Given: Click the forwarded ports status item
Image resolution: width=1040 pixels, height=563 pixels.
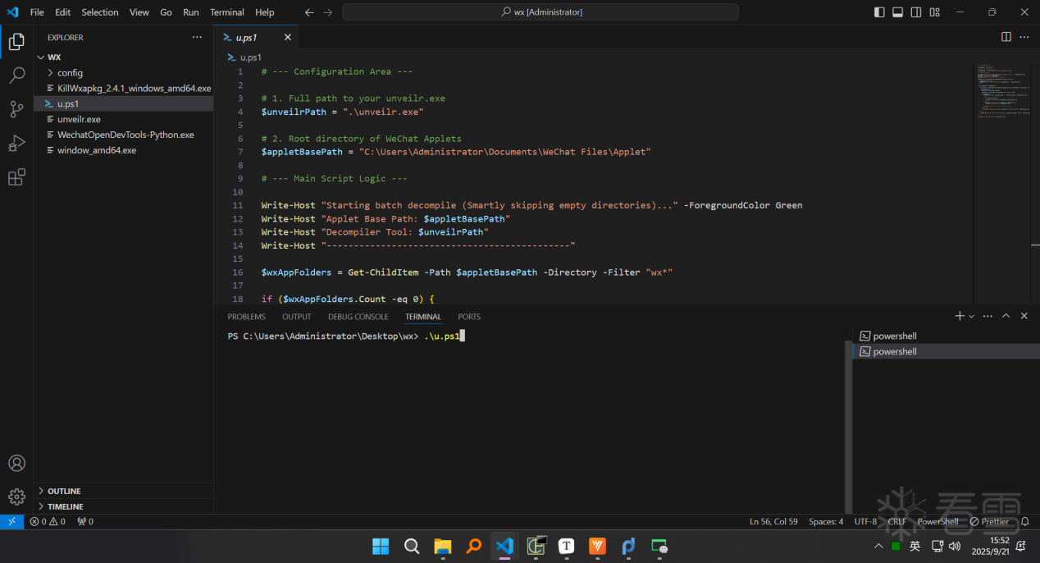Looking at the screenshot, I should 85,521.
